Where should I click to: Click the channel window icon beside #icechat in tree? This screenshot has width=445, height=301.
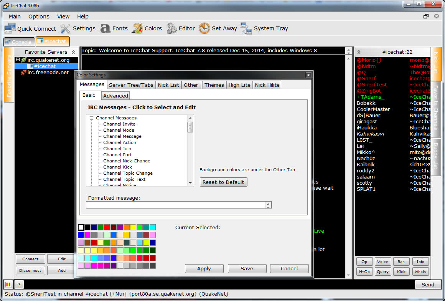pos(30,66)
